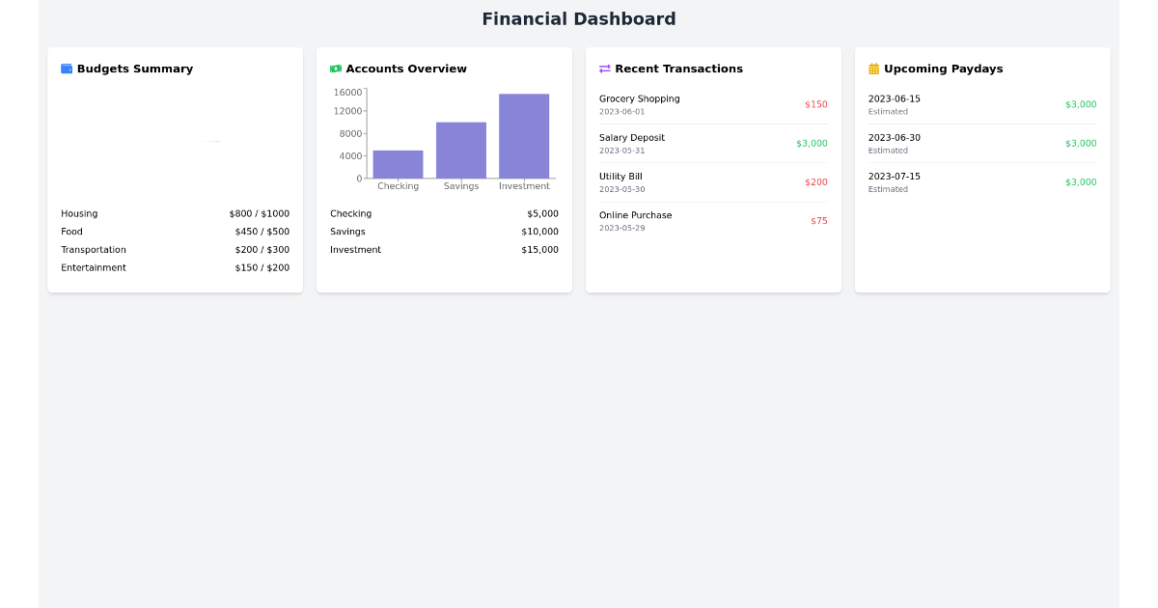Select the Entertainment budget entry
Viewport: 1158px width, 608px height.
(175, 267)
